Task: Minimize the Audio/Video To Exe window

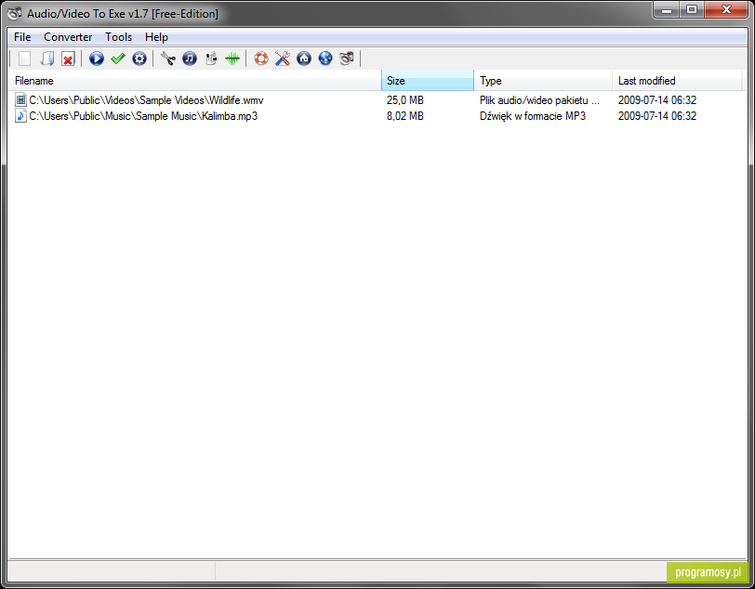Action: 667,9
